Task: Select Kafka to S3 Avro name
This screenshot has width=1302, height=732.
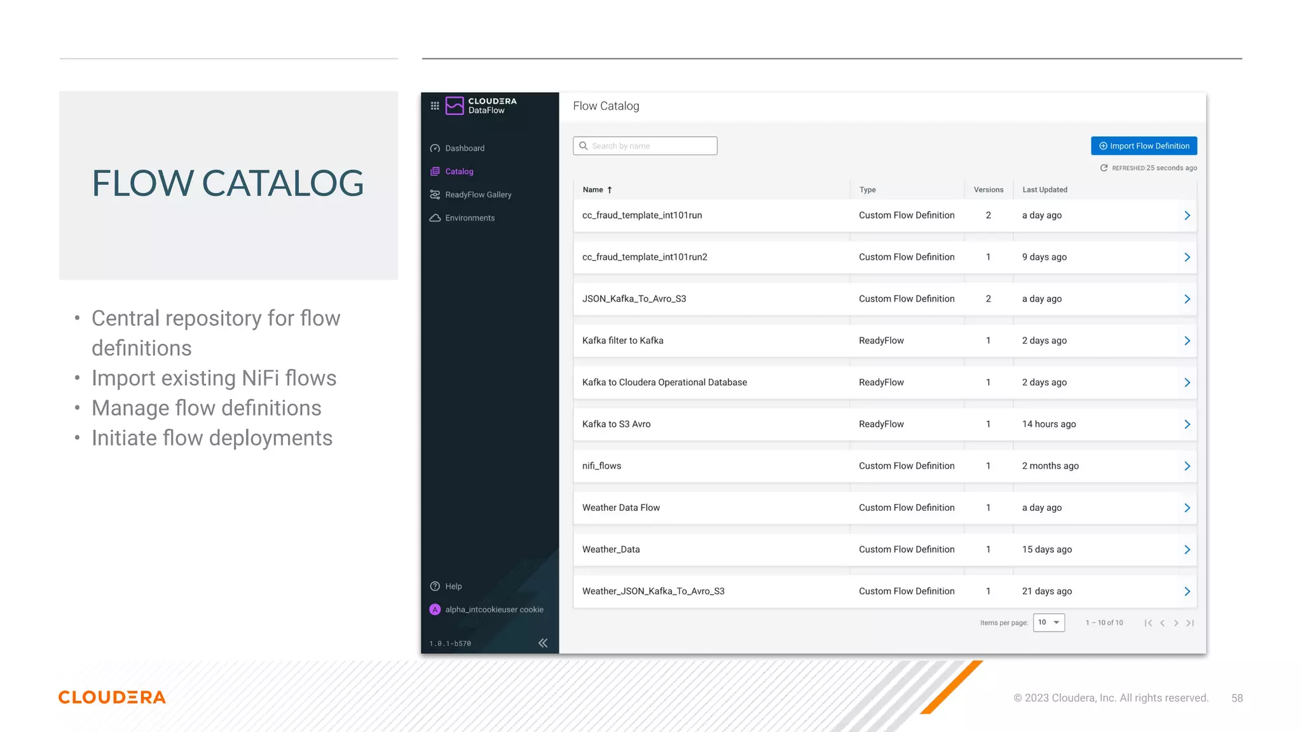Action: [x=616, y=424]
